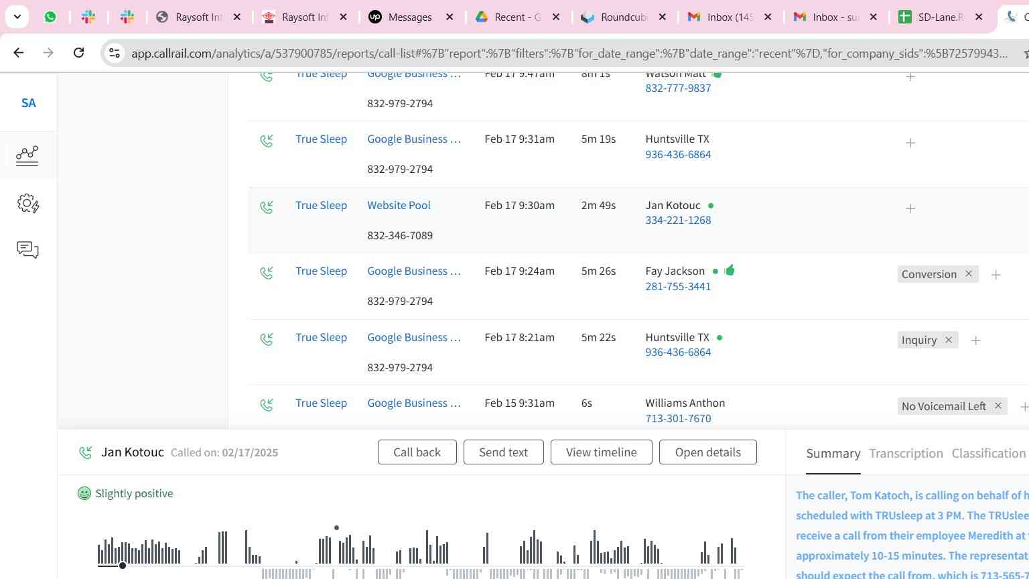Open phone number 713-301-7670
The image size is (1029, 579).
[x=678, y=418]
